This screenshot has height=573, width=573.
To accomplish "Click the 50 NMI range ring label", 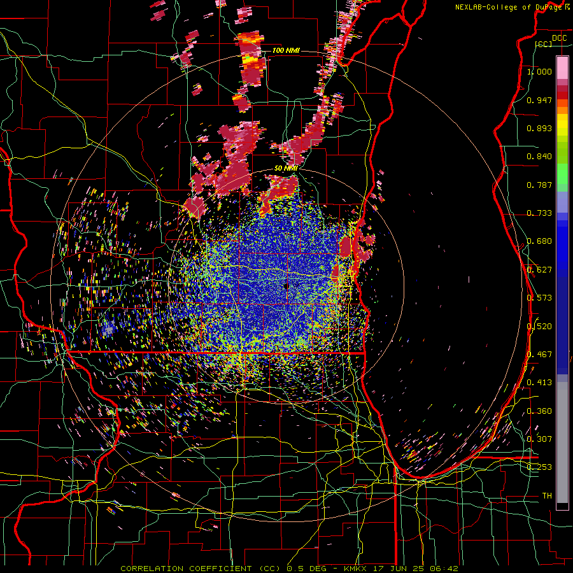I will click(x=286, y=169).
